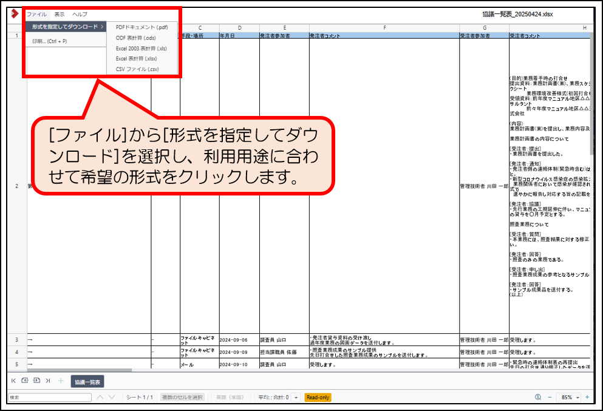The width and height of the screenshot is (603, 411).
Task: Select row 5 header
Action: tap(17, 364)
